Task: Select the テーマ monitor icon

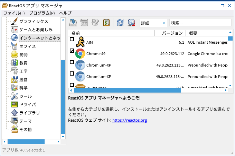Action: click(15, 121)
